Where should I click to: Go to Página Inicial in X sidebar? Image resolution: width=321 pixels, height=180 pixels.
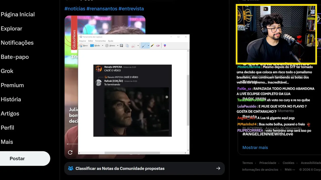point(18,14)
